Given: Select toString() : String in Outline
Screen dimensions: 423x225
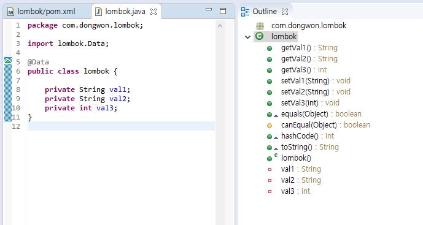Looking at the screenshot, I should (309, 147).
